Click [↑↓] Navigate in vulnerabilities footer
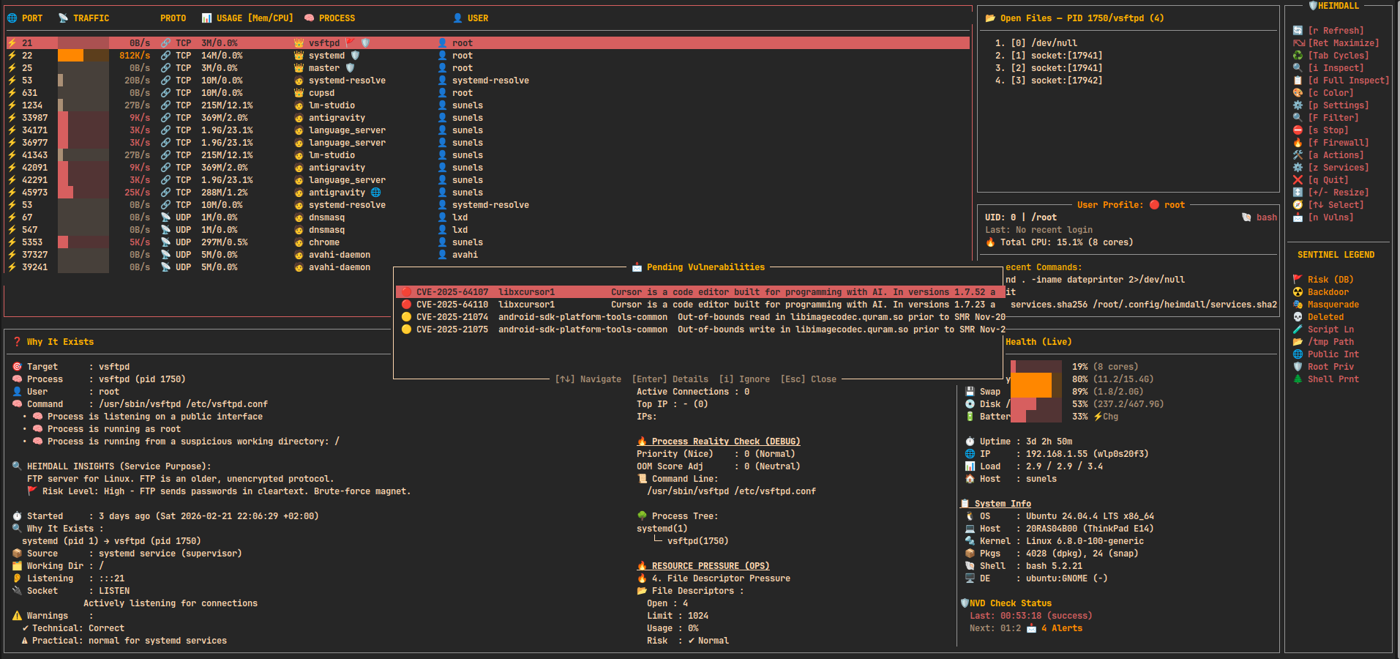The image size is (1400, 659). [x=588, y=379]
